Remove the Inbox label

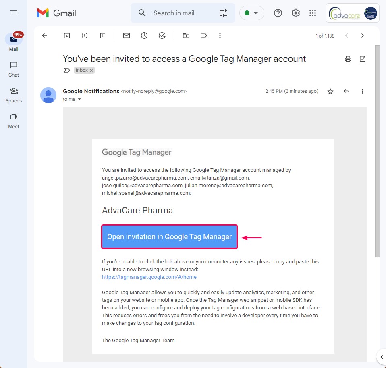pyautogui.click(x=91, y=71)
